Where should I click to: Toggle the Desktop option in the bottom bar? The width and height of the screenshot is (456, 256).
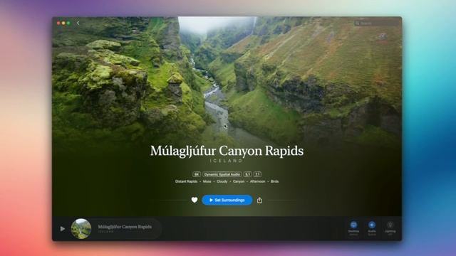click(353, 228)
